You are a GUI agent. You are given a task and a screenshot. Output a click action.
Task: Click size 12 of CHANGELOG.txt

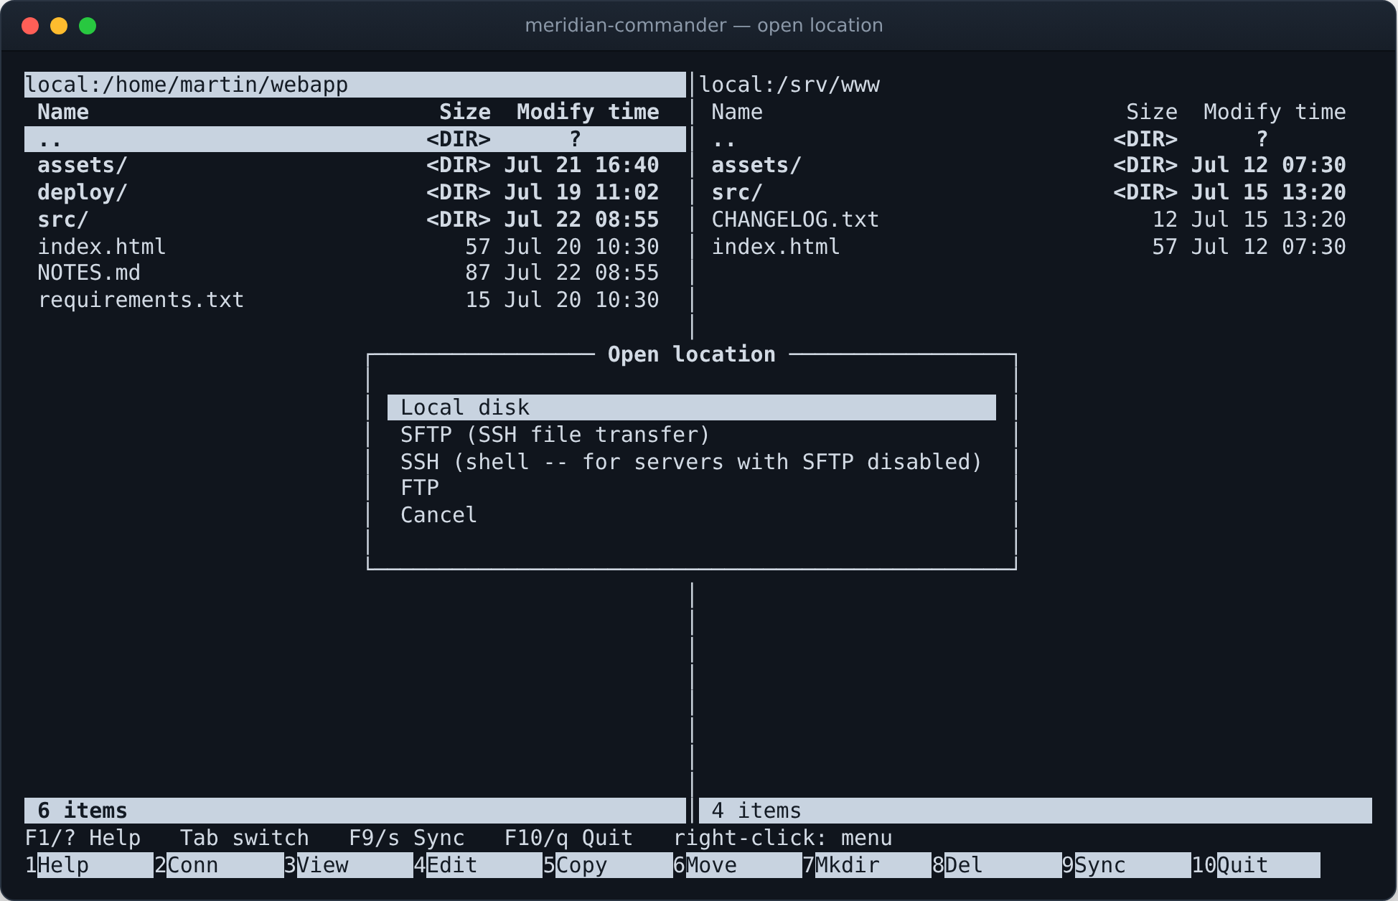click(1165, 220)
